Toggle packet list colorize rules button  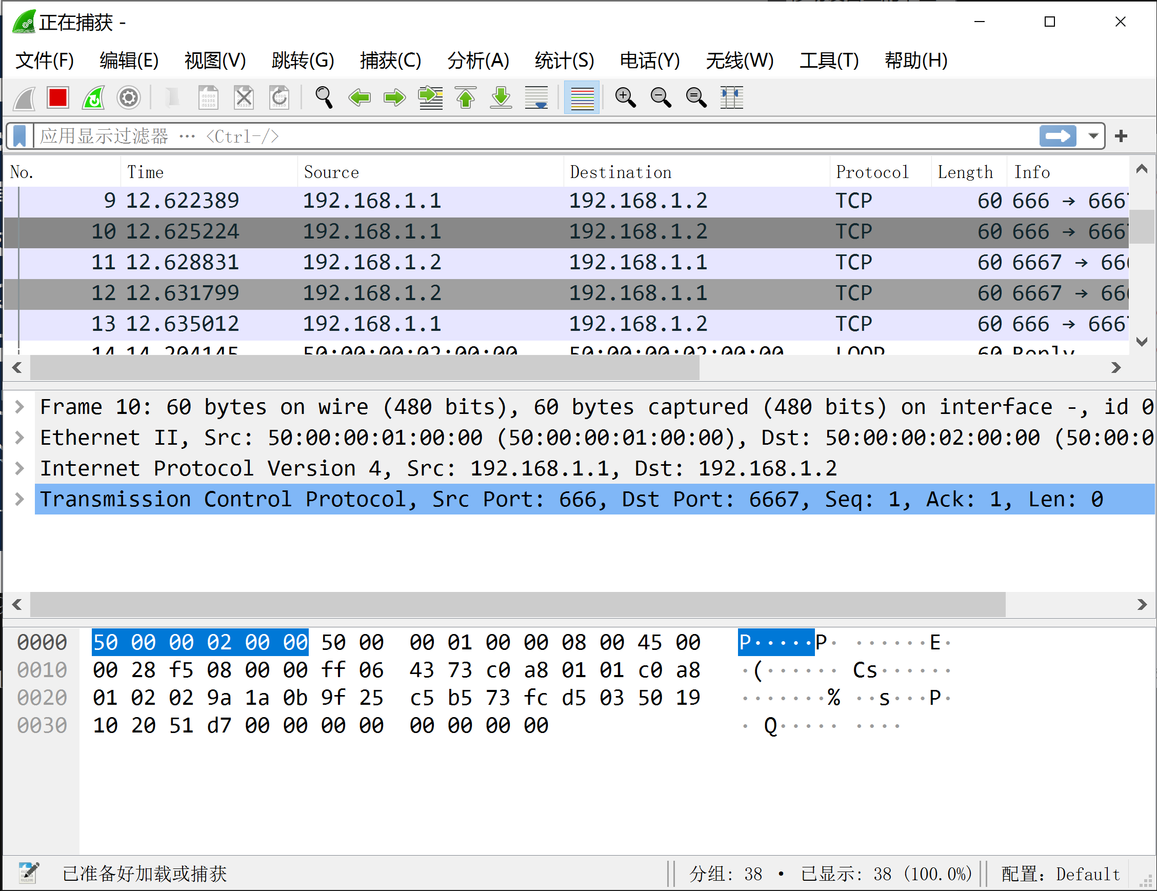point(582,98)
